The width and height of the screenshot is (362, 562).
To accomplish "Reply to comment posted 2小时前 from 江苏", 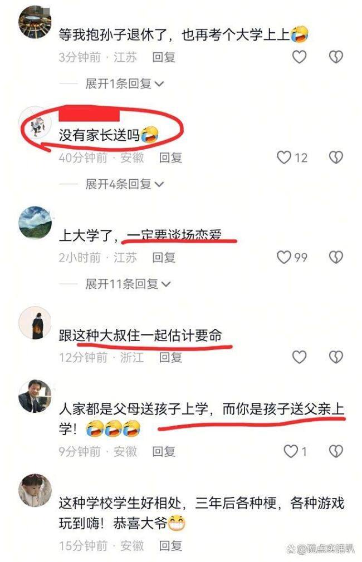I will [x=164, y=257].
